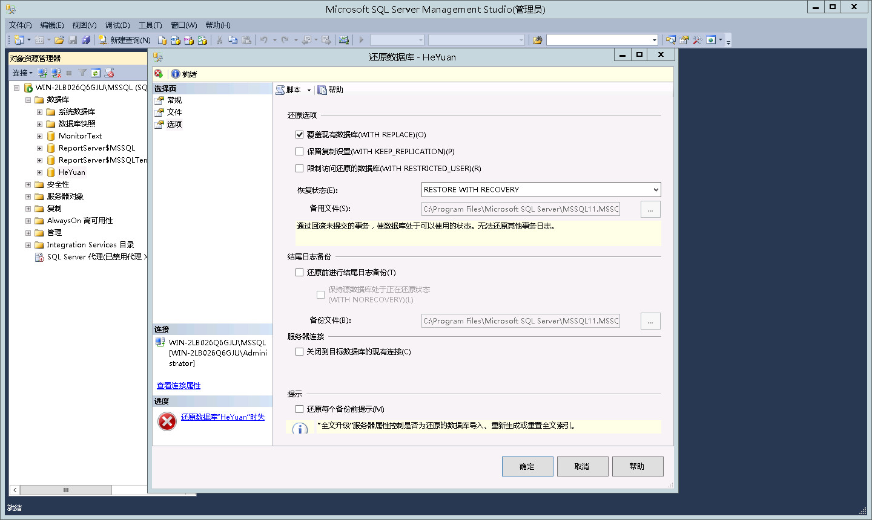Open the 脚本 dropdown arrow in dialog

309,90
